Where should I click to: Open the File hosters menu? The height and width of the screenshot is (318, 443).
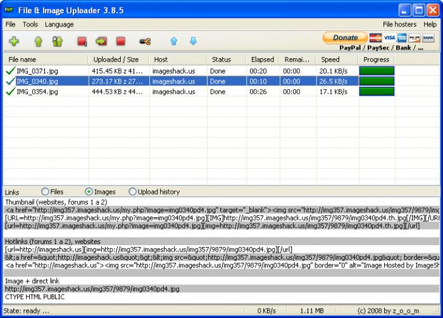[x=399, y=24]
